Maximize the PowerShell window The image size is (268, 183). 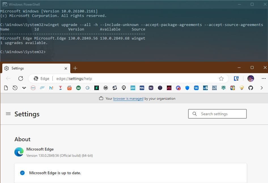coord(252,4)
